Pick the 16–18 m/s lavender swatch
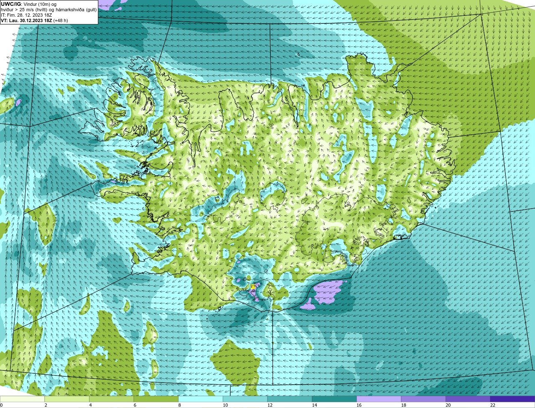This screenshot has width=535, height=408. pos(379,399)
